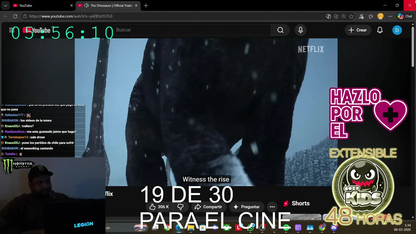This screenshot has width=416, height=234.
Task: Open the media control music note icon
Action: [x=361, y=16]
